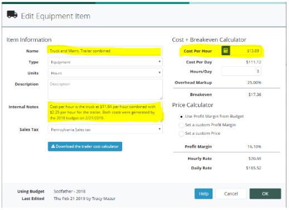
Task: Click the Cost Per Day value $111.12
Action: [x=253, y=62]
